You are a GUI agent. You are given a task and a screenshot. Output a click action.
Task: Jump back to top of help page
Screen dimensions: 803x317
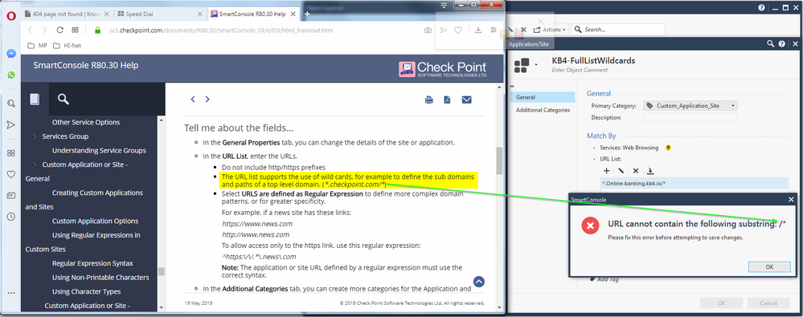coord(479,281)
